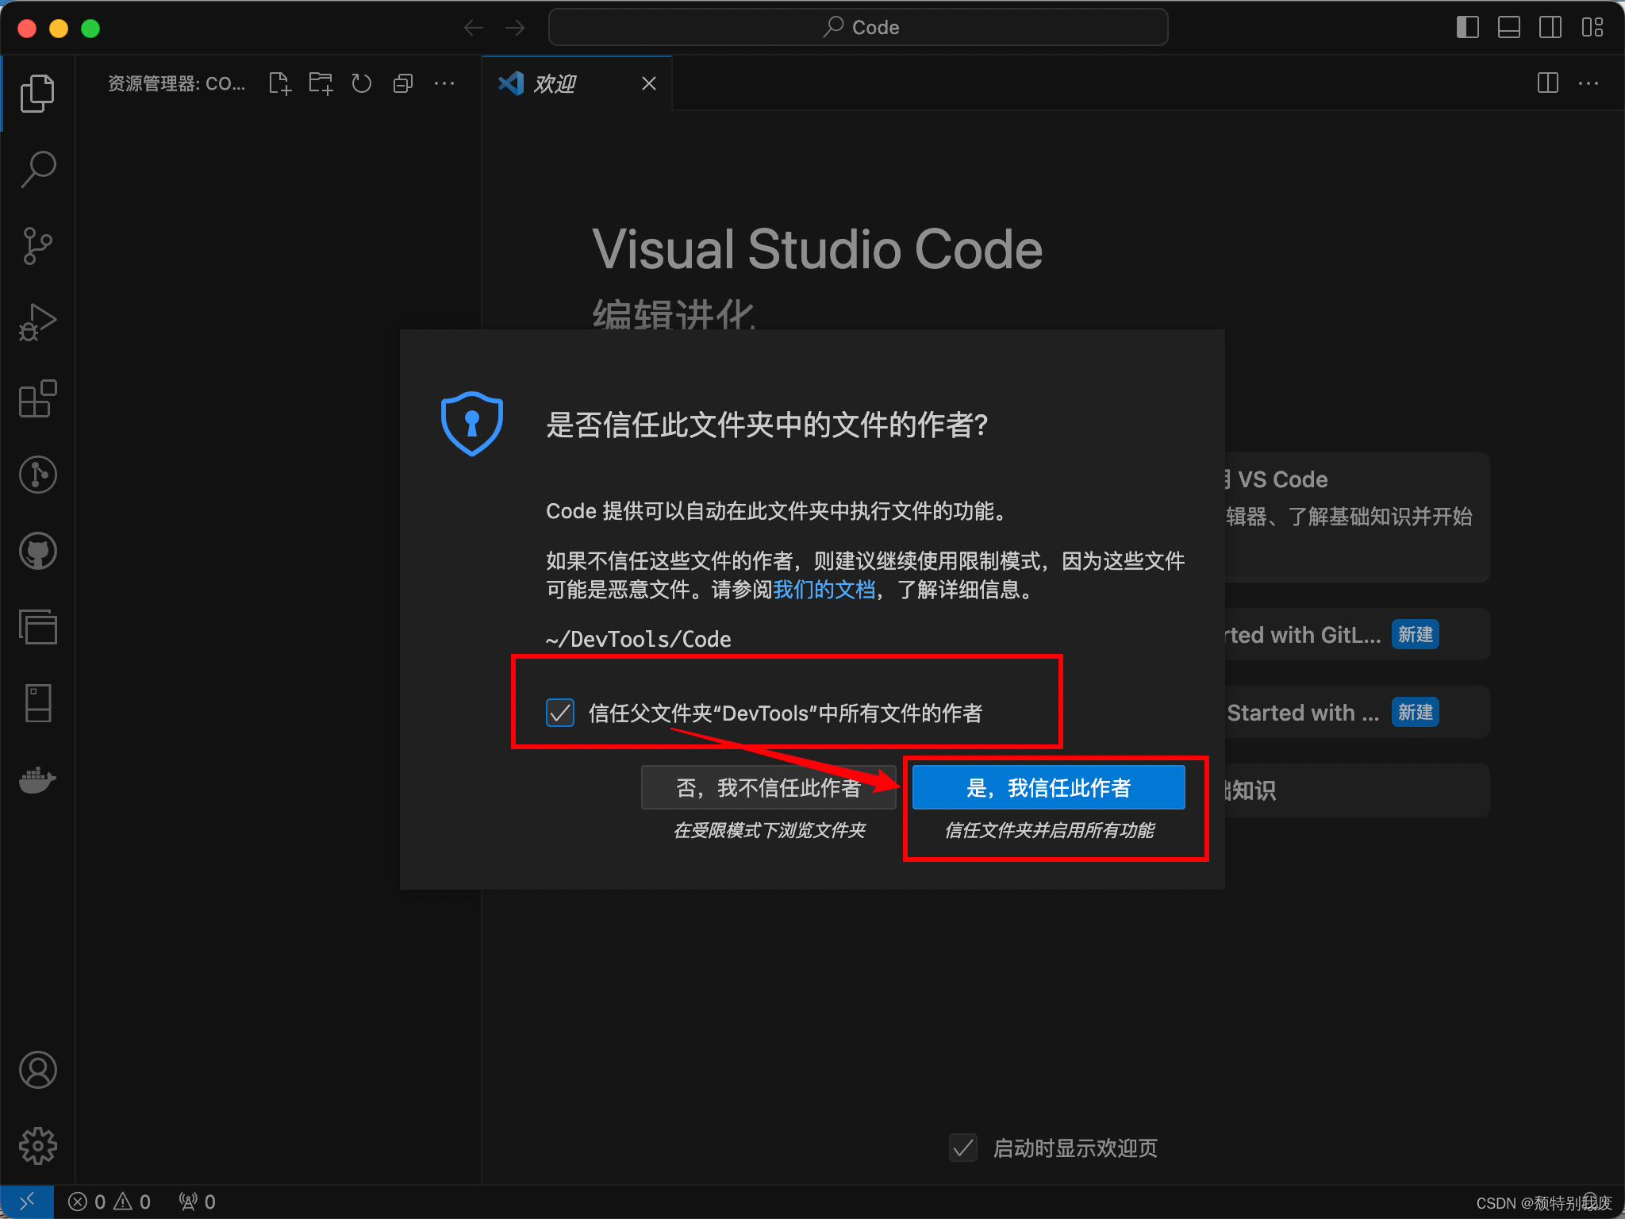This screenshot has width=1625, height=1219.
Task: Click the 资源管理器 explorer title
Action: [x=176, y=83]
